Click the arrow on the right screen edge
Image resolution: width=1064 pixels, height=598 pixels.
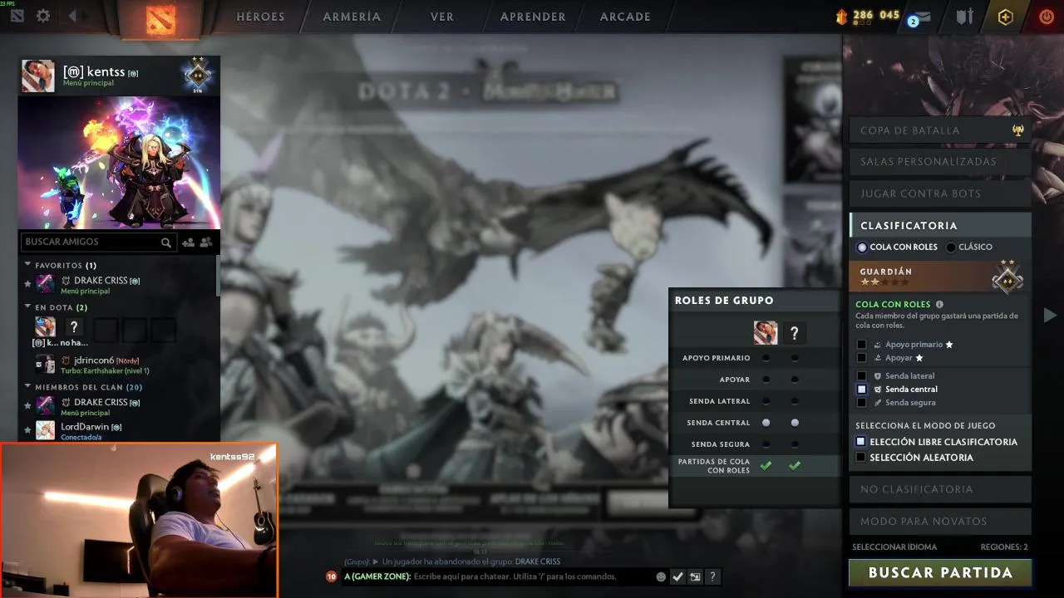pyautogui.click(x=1050, y=315)
